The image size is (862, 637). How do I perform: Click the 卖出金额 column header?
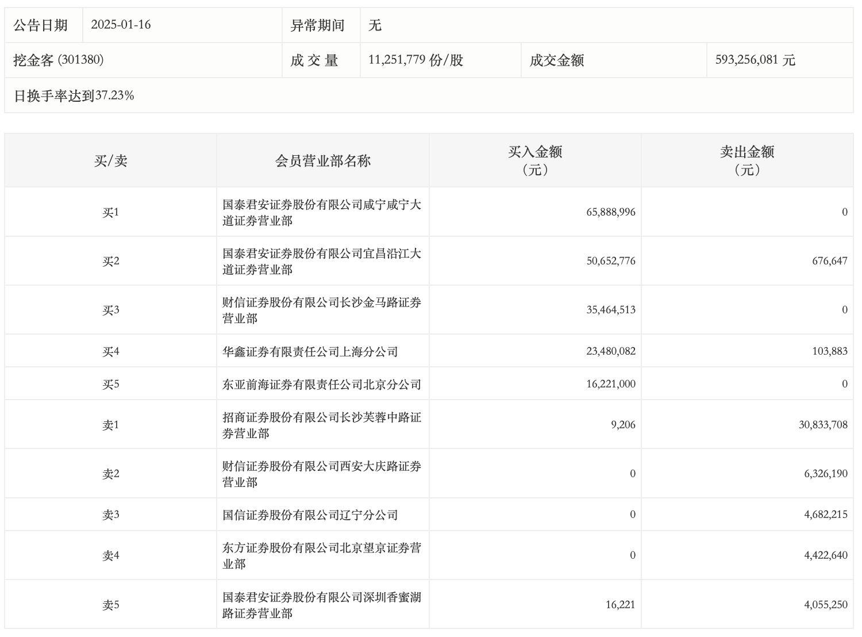point(747,160)
